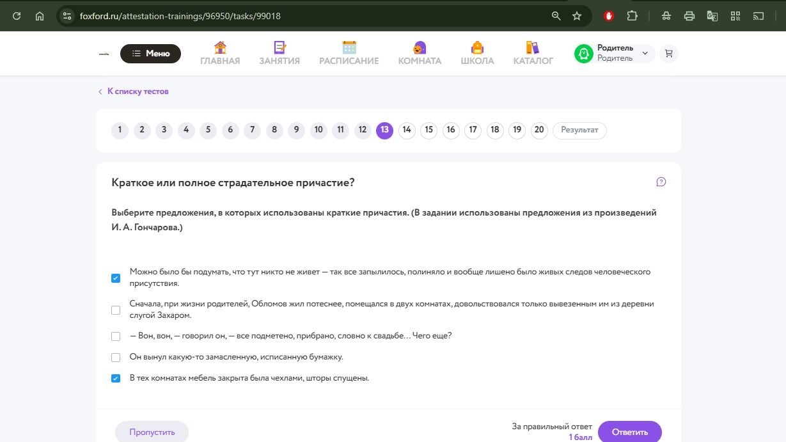
Task: Open the shopping cart icon
Action: (x=669, y=54)
